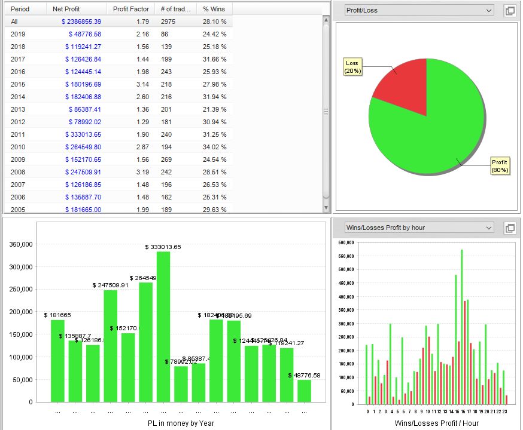This screenshot has width=523, height=430.
Task: Sort by the # of trades column header
Action: [175, 9]
